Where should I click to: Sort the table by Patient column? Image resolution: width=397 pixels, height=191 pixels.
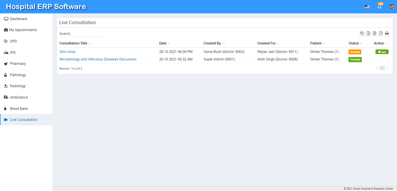coord(316,43)
